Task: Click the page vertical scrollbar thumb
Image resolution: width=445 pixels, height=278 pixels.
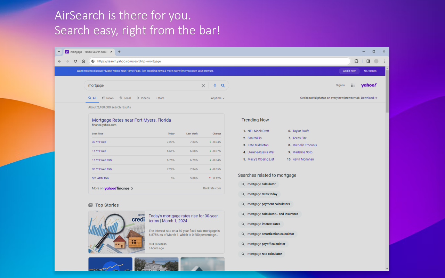Action: 387,92
